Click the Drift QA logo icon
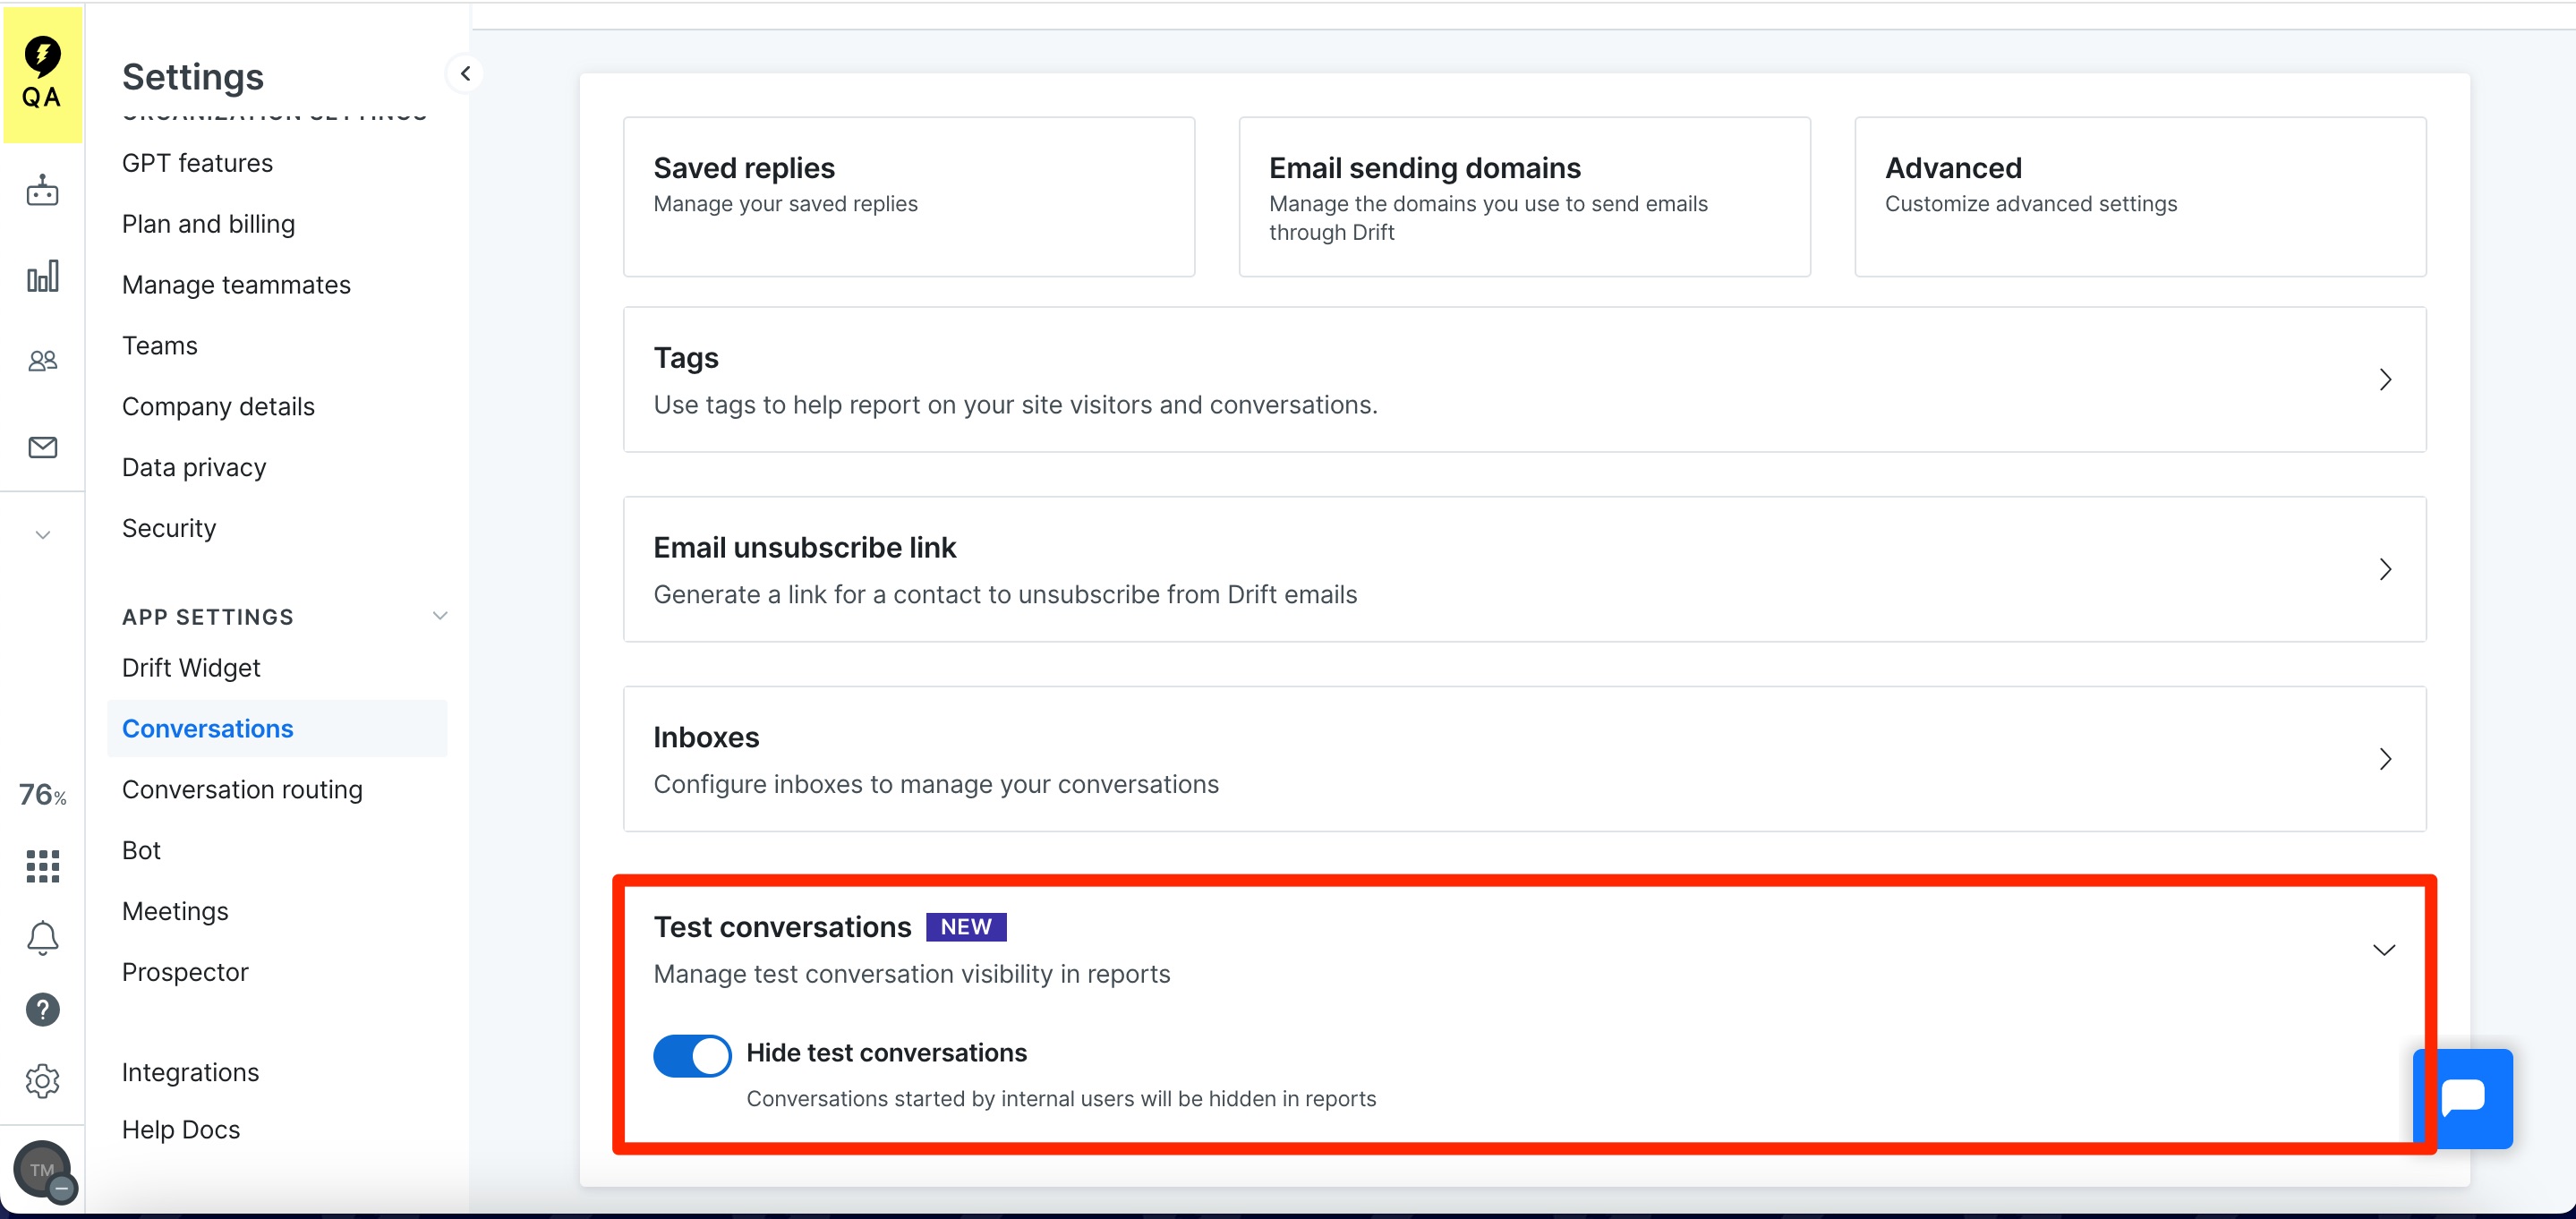This screenshot has height=1219, width=2576. pyautogui.click(x=42, y=74)
